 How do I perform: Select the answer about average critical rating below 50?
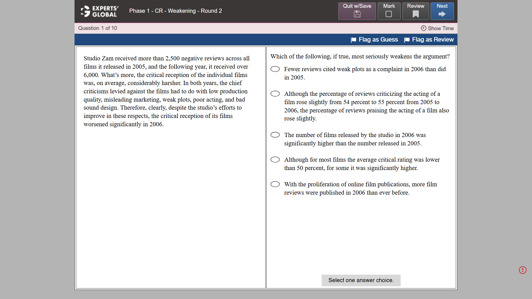275,159
